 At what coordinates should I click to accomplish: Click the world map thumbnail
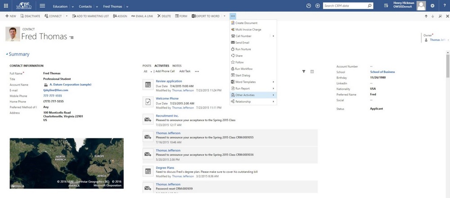click(x=67, y=163)
